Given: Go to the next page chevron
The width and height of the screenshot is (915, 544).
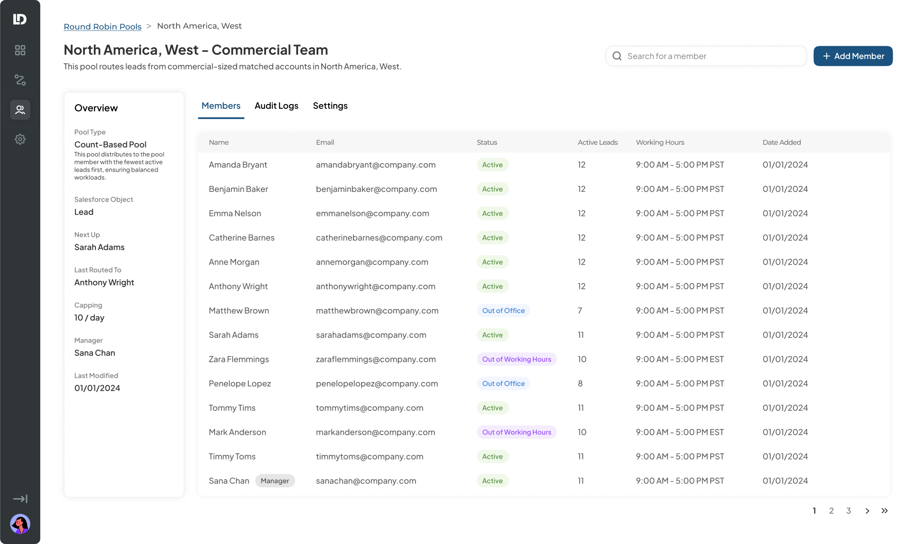Looking at the screenshot, I should pos(867,511).
